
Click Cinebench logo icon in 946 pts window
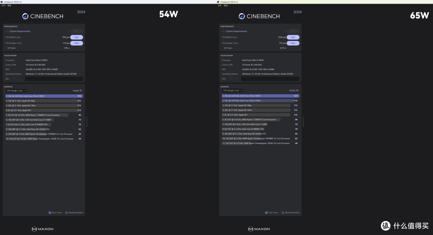(x=25, y=16)
